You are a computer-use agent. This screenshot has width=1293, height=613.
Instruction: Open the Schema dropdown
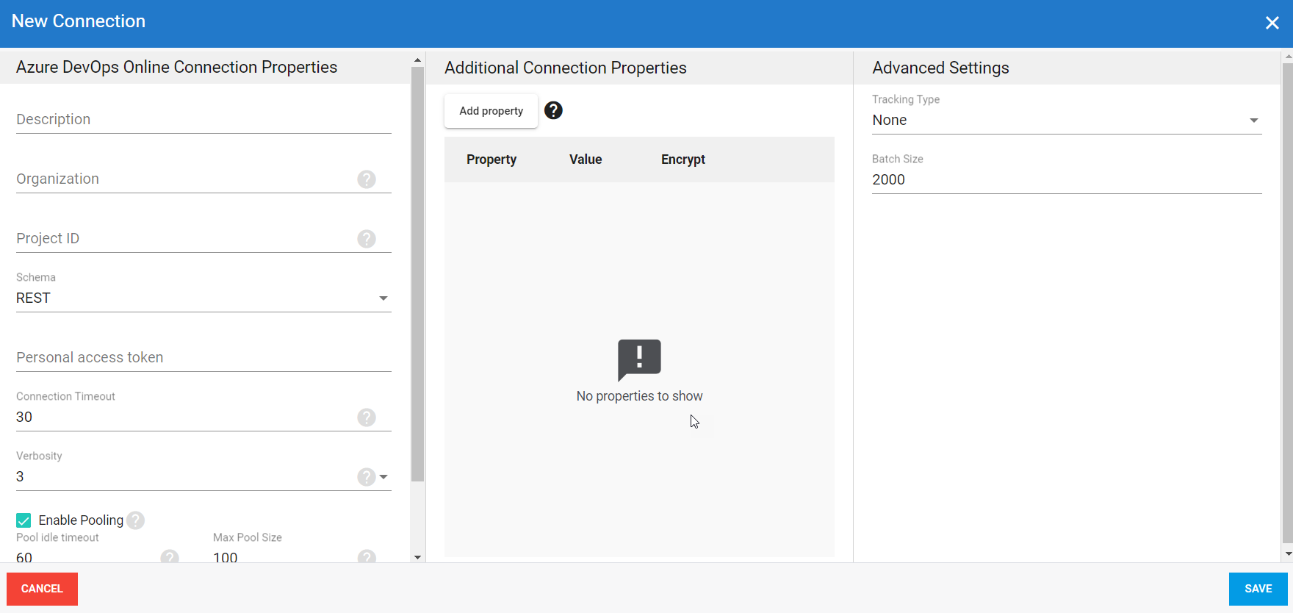pyautogui.click(x=383, y=298)
